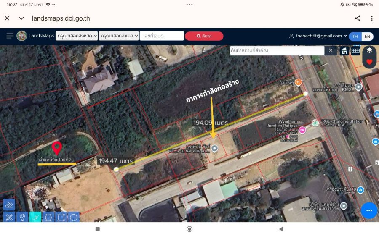
Task: Open the map layers panel
Action: pos(369,50)
